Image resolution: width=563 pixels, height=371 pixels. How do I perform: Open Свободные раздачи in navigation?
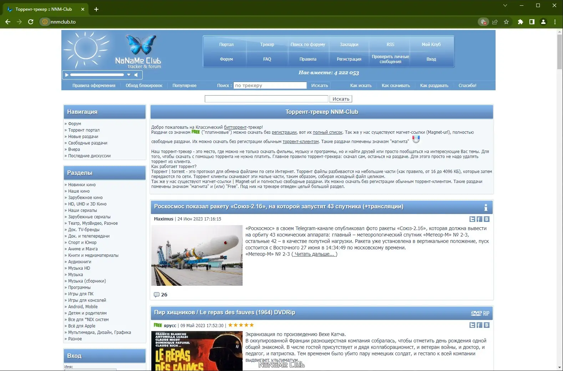click(x=88, y=143)
